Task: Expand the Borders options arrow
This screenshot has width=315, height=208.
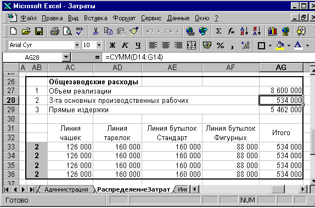Action: coord(270,45)
